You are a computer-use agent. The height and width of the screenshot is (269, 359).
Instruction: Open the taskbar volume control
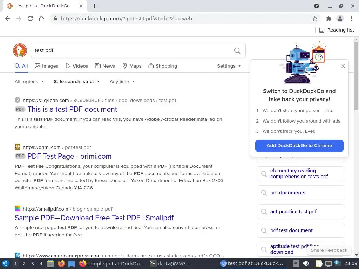tap(306, 263)
